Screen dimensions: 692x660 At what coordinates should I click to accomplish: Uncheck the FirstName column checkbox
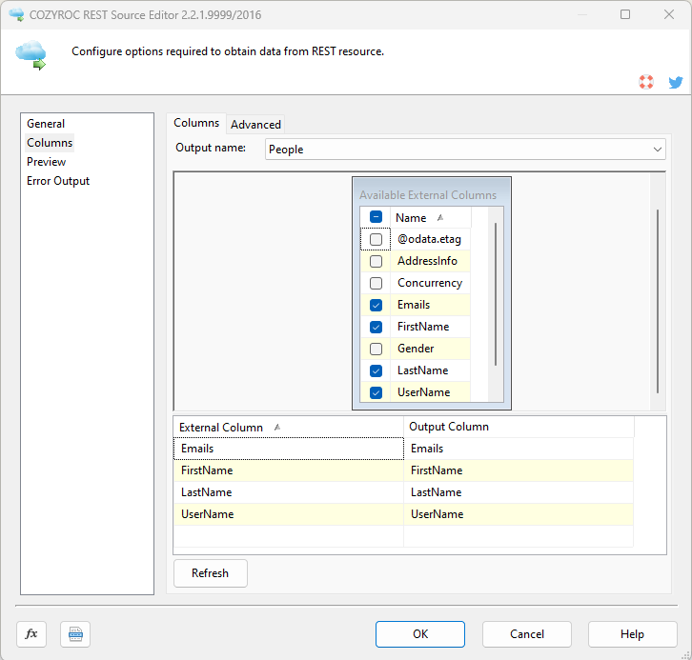click(376, 327)
